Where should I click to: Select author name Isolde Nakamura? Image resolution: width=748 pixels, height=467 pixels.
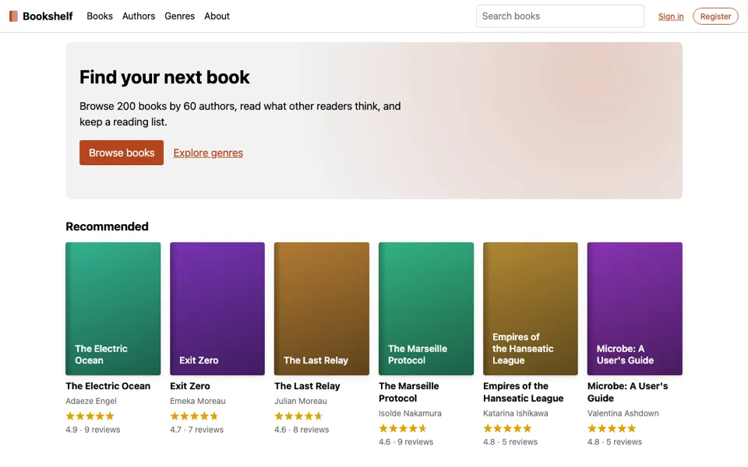coord(411,413)
